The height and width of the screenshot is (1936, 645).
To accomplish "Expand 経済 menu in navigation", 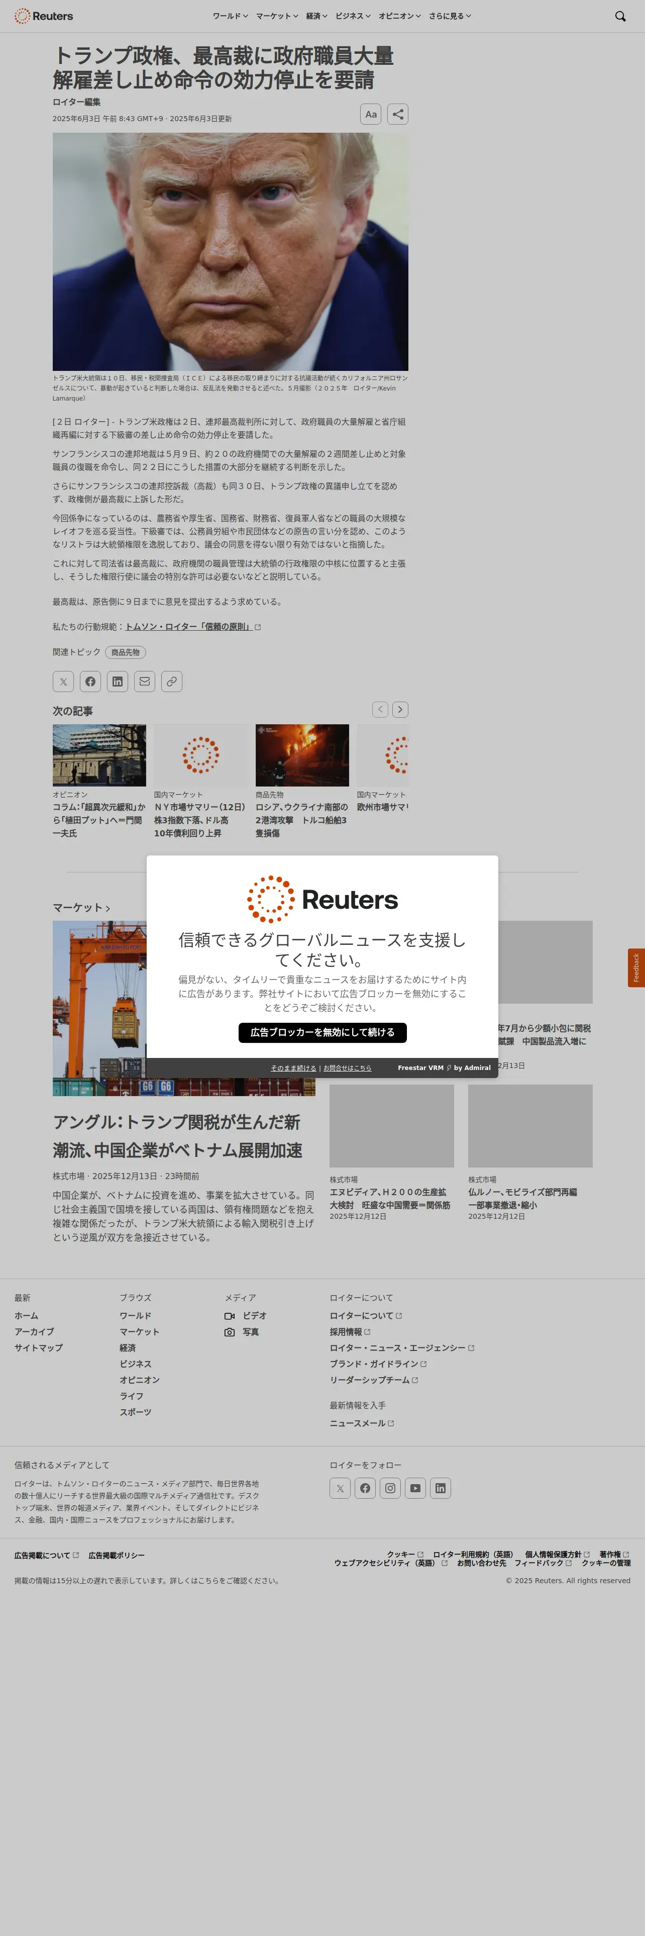I will pyautogui.click(x=317, y=16).
